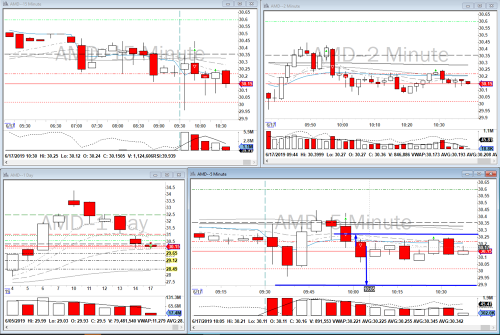Select the 10:05 time marker on 5 Minute chart

click(369, 288)
